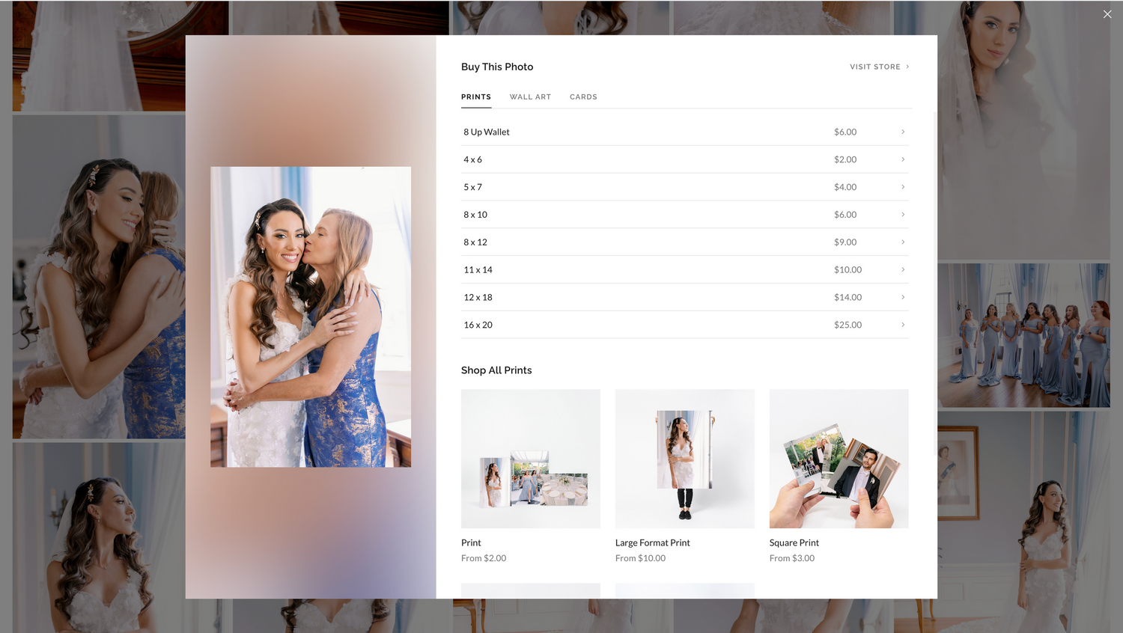This screenshot has height=633, width=1123.
Task: Click the Visit Store link
Action: [x=879, y=67]
